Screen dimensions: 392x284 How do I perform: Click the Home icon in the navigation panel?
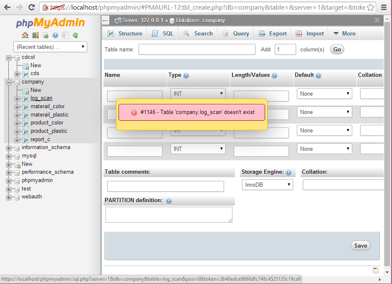coord(25,35)
